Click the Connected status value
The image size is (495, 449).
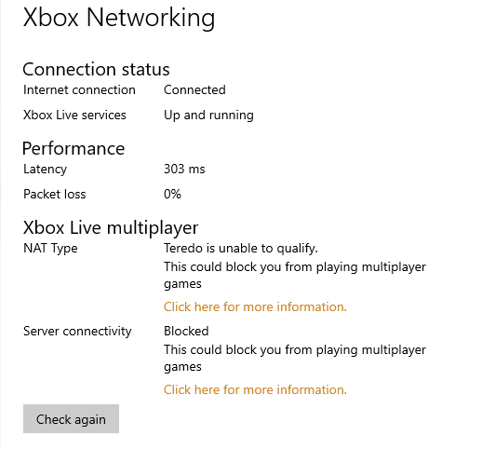pyautogui.click(x=194, y=90)
